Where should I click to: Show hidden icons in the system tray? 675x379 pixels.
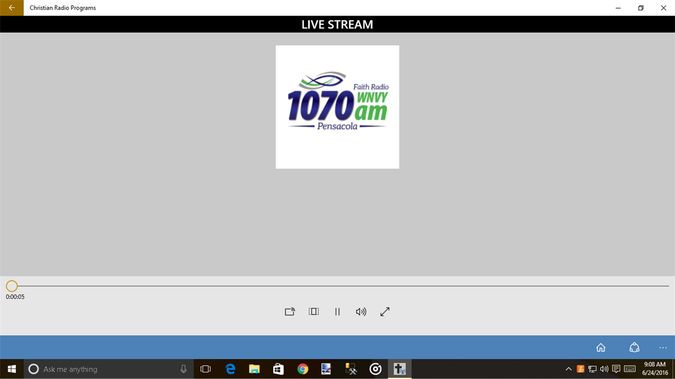pyautogui.click(x=568, y=369)
